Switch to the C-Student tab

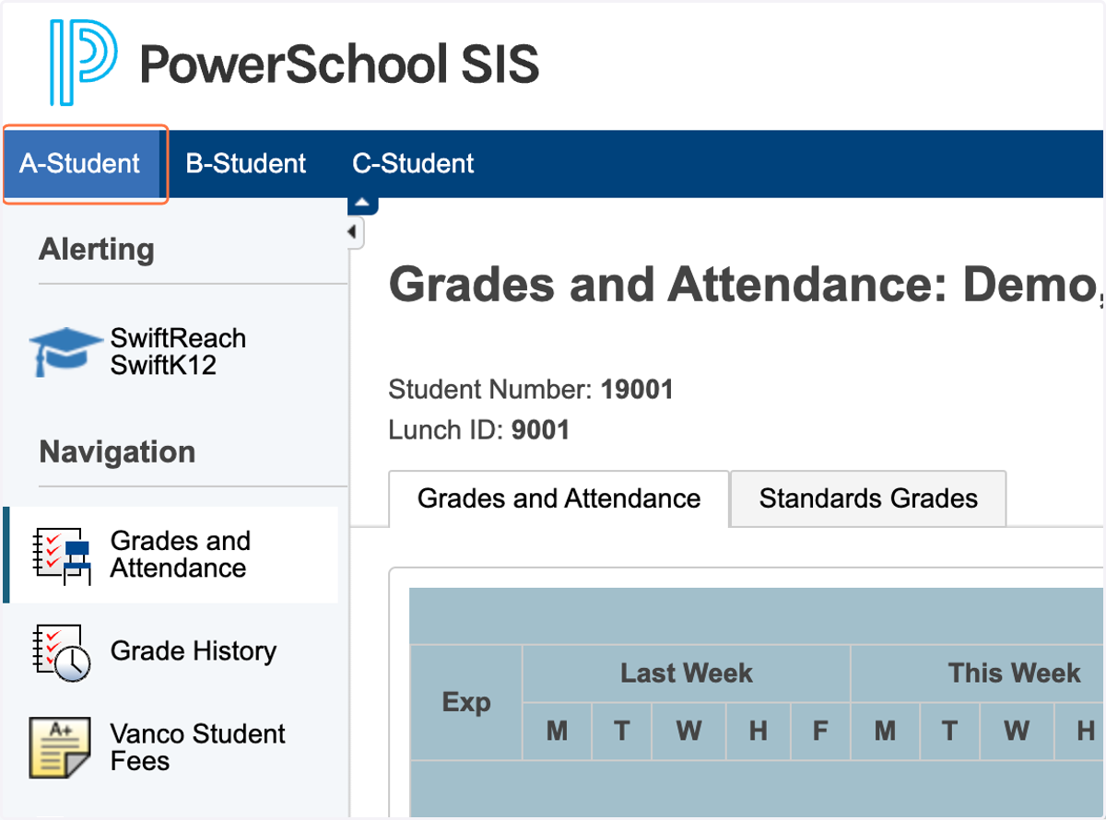pos(413,164)
